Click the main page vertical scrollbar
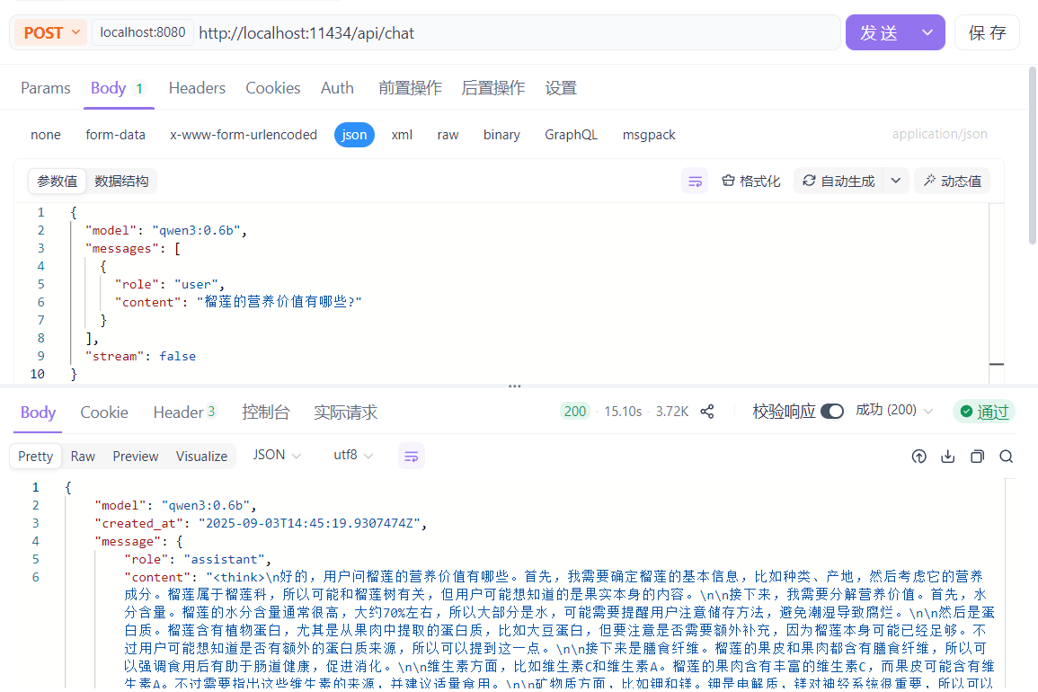 1033,155
